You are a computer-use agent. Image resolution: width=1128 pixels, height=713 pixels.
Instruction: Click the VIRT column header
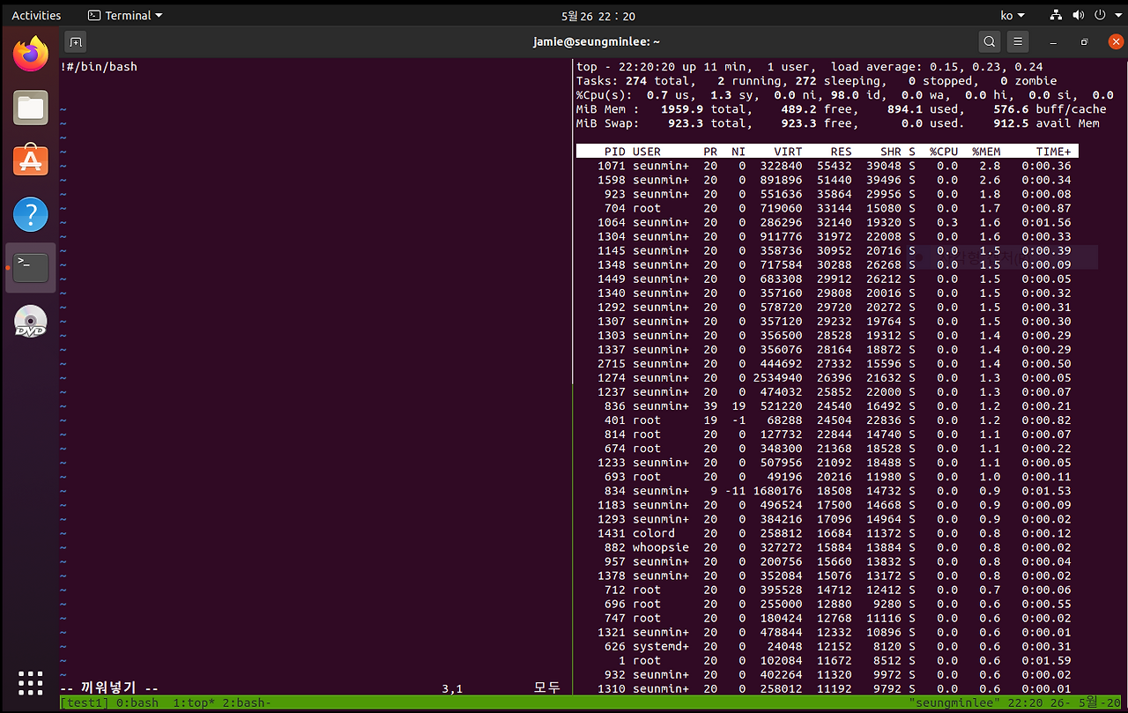click(x=788, y=152)
